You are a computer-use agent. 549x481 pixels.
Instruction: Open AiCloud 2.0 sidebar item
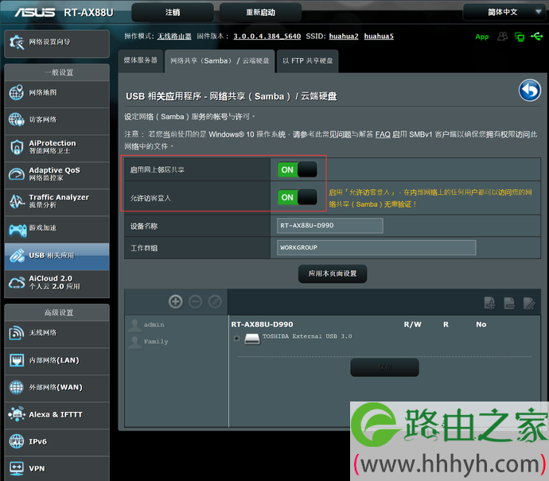click(x=56, y=283)
